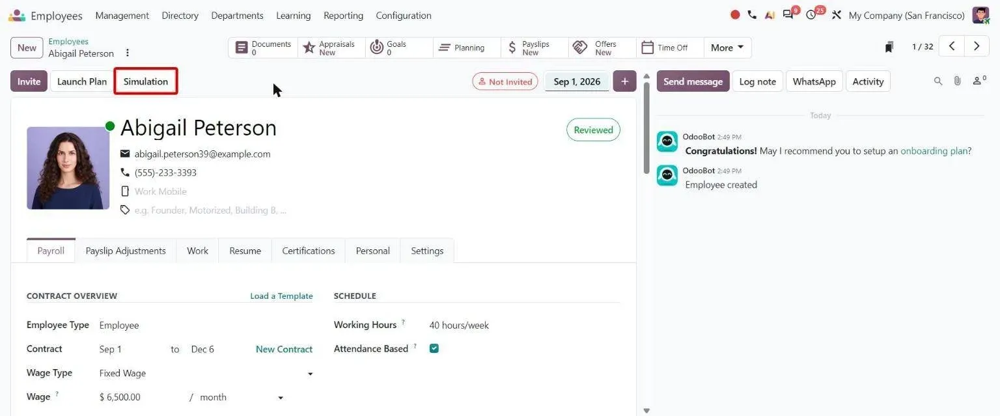Open the followers icon in chatter
This screenshot has height=416, width=1000.
tap(979, 81)
